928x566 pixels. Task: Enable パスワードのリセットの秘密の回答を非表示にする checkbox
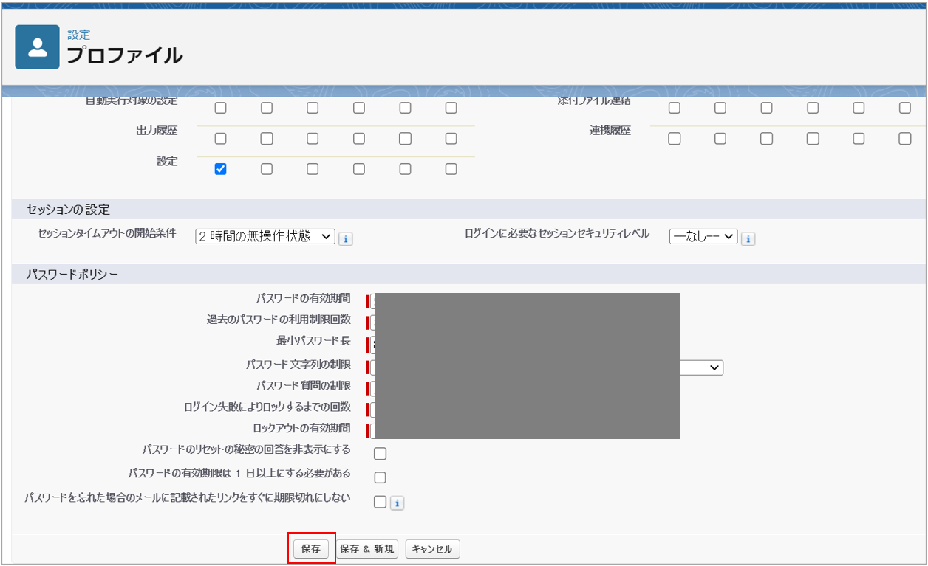(380, 454)
